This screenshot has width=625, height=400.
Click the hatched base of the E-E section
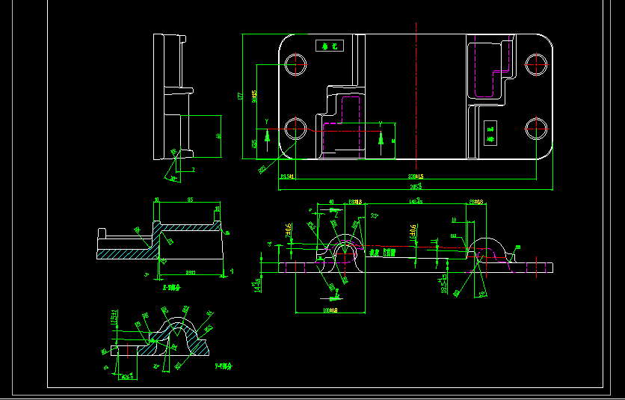coord(123,253)
